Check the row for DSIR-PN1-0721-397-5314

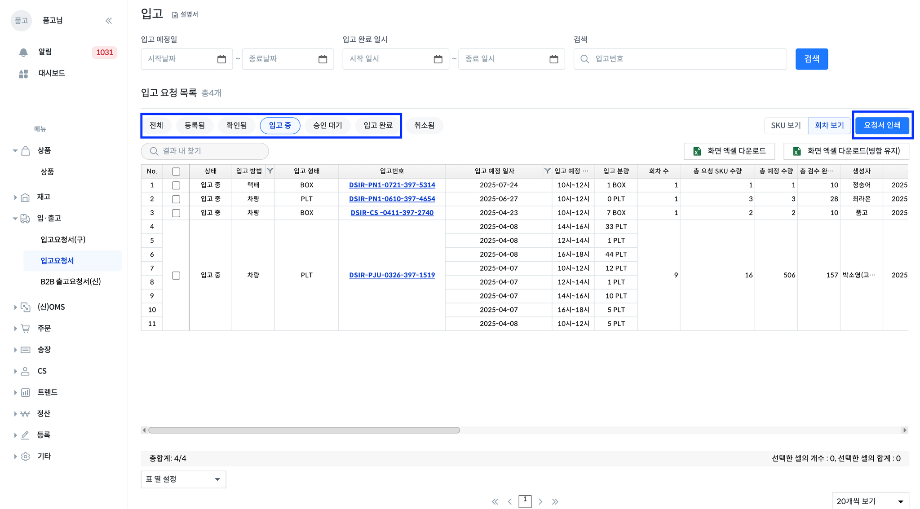pos(176,185)
